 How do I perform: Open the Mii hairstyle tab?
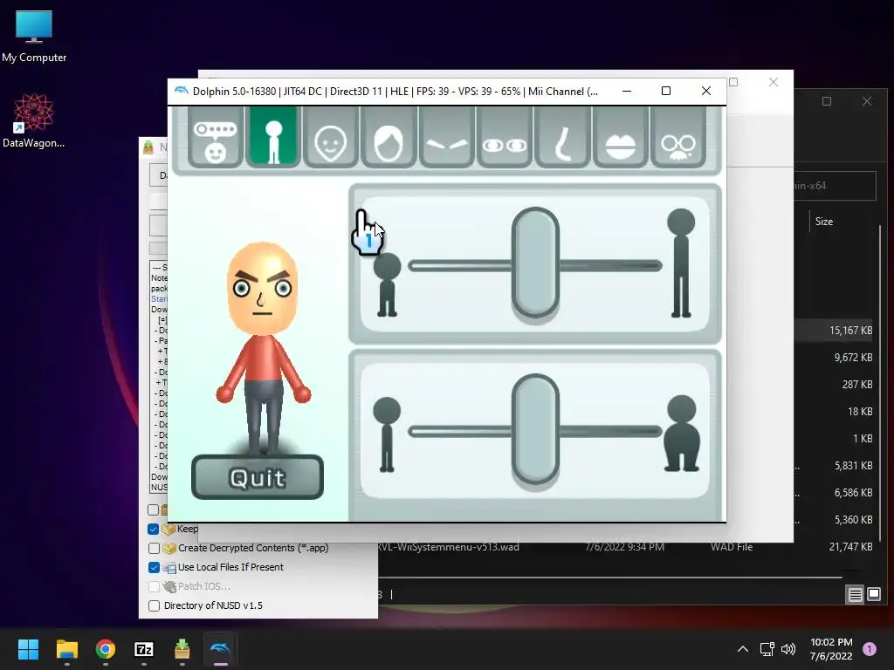[389, 137]
